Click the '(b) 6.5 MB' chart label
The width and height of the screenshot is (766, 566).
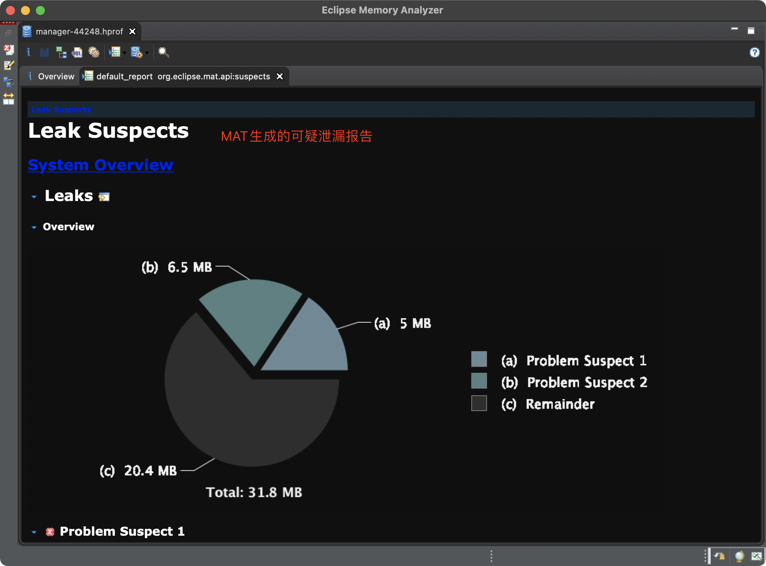177,267
